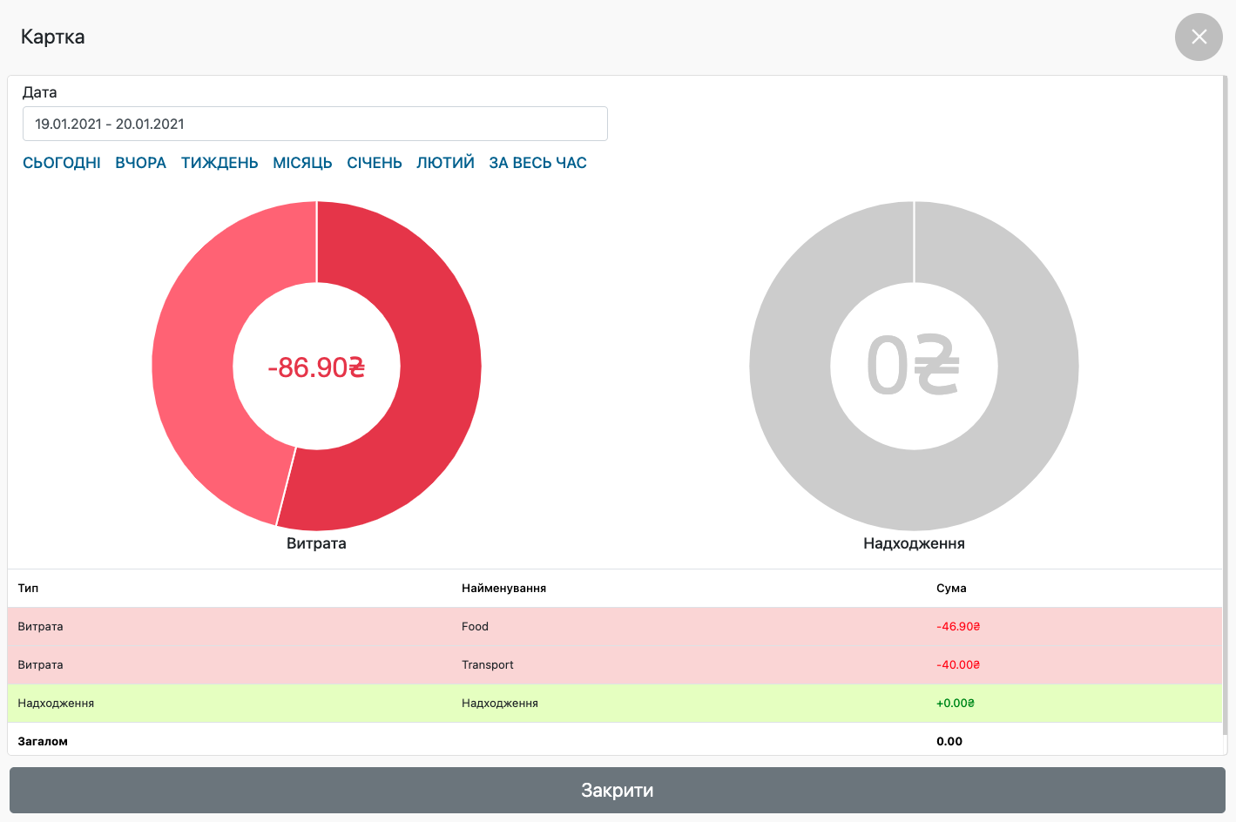The image size is (1236, 822).
Task: Pick the ЛЮТИЙ month filter
Action: 445,163
